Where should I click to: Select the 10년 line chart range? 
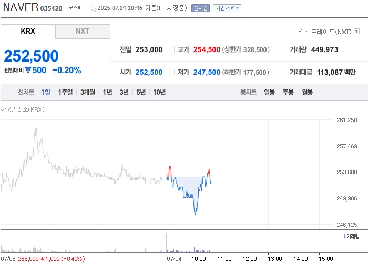pos(159,92)
